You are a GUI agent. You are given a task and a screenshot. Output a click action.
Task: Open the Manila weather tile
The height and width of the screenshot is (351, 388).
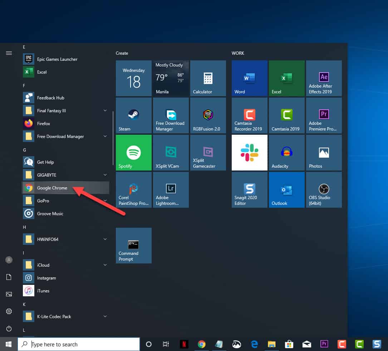(171, 78)
